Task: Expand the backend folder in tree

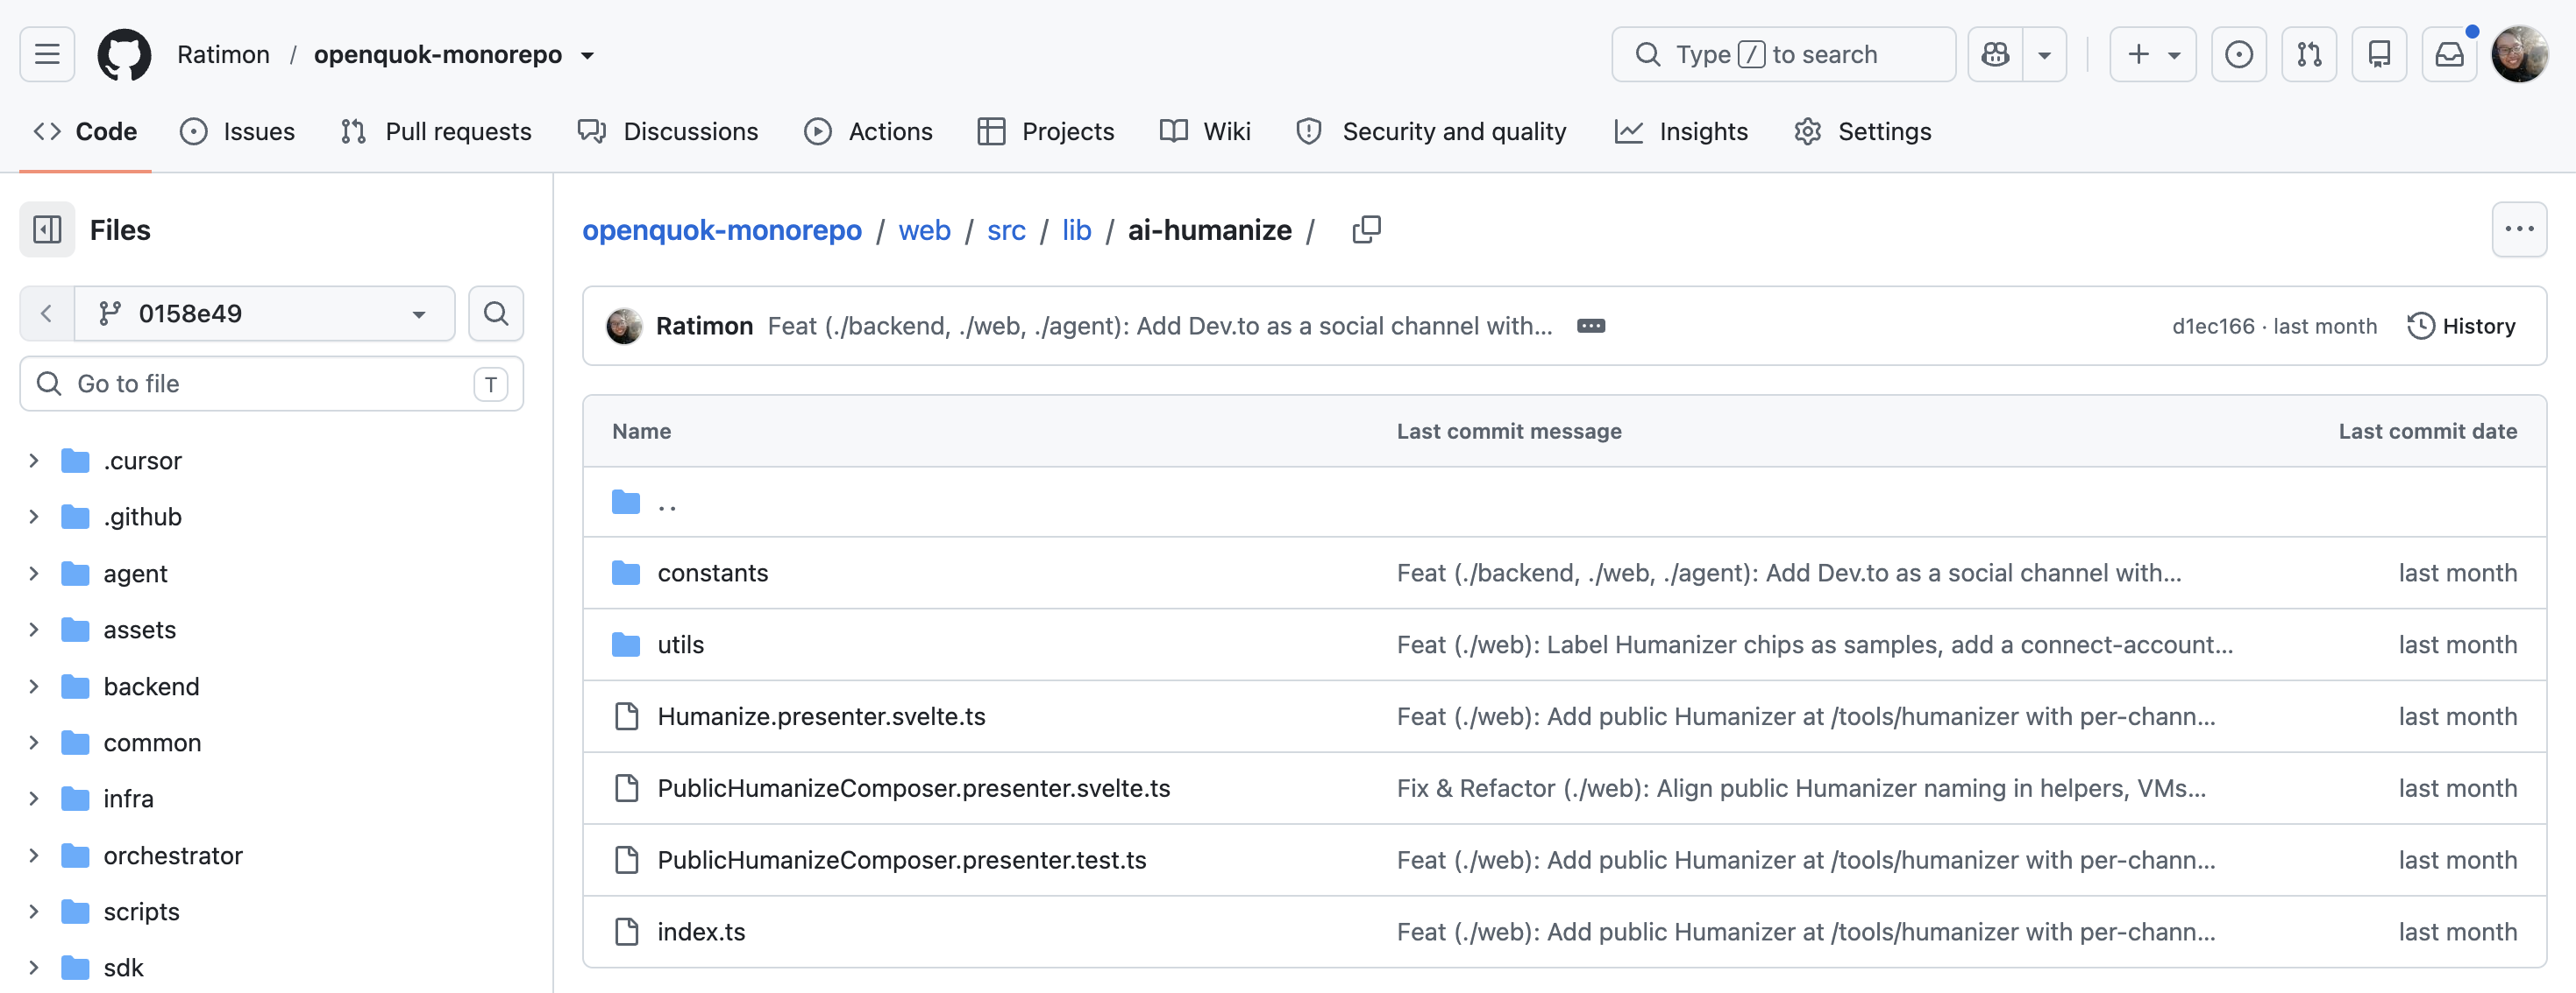Action: pyautogui.click(x=34, y=687)
